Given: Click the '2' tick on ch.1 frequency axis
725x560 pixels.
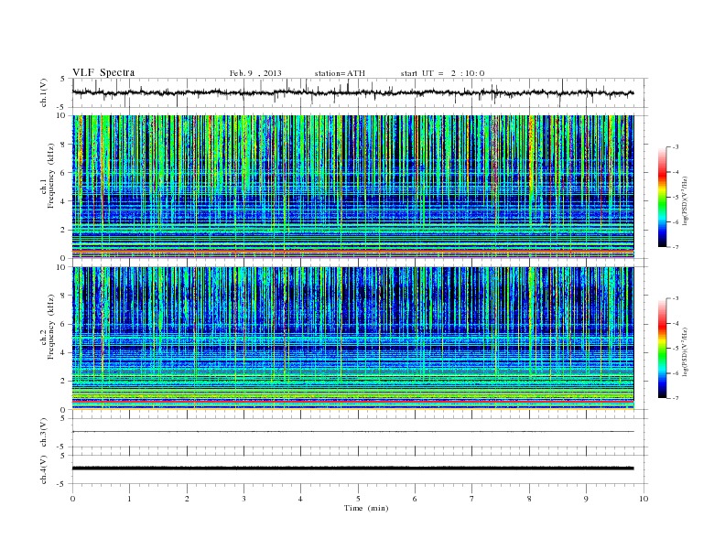Looking at the screenshot, I should tap(63, 230).
